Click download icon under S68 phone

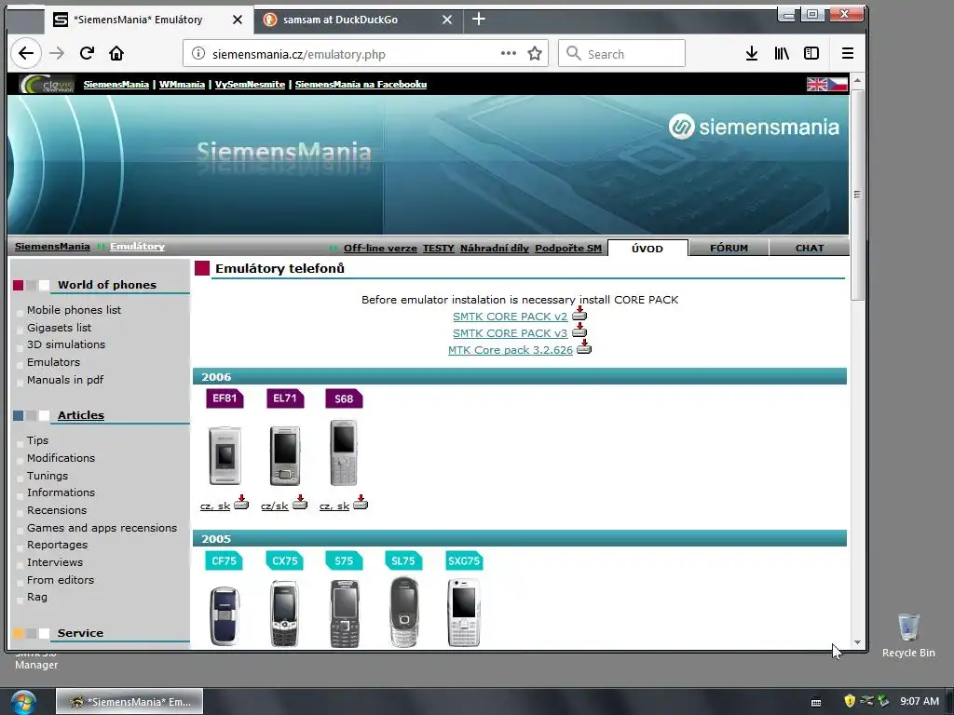point(361,502)
